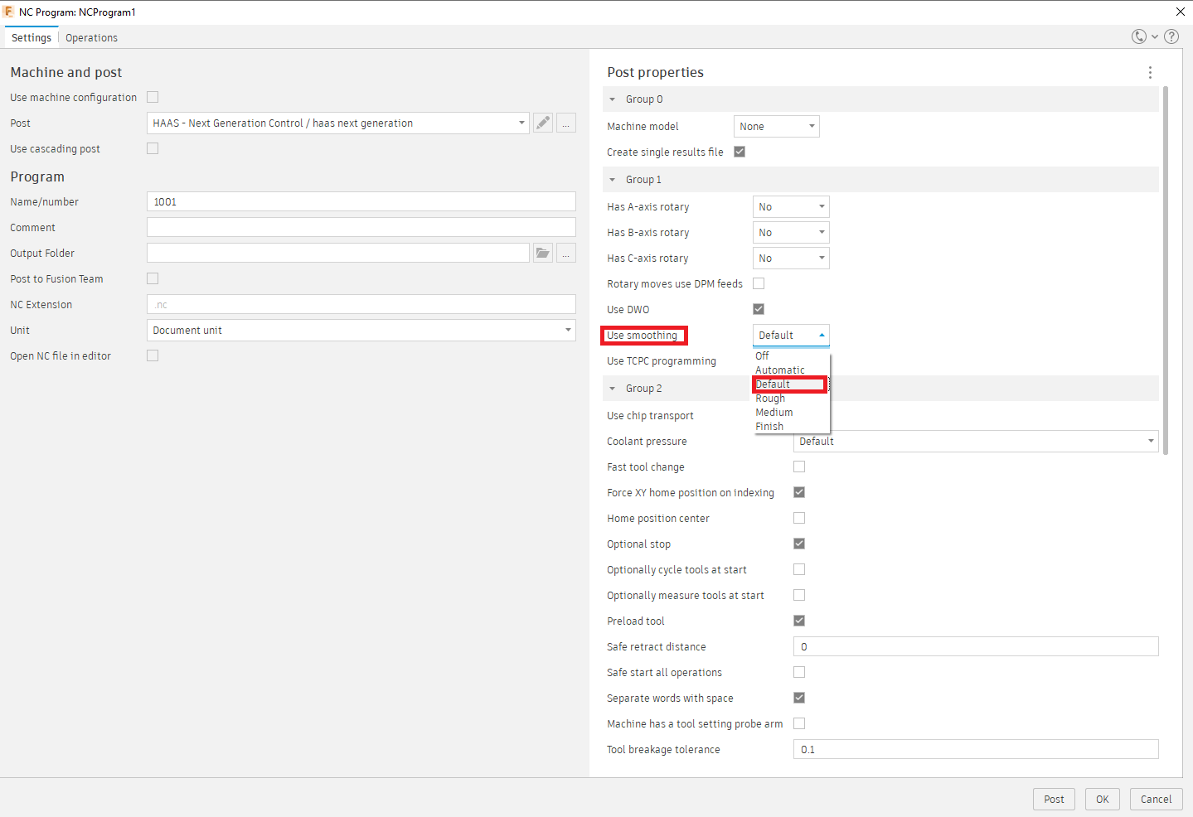Click the ellipsis button beside Post dropdown

click(x=566, y=123)
